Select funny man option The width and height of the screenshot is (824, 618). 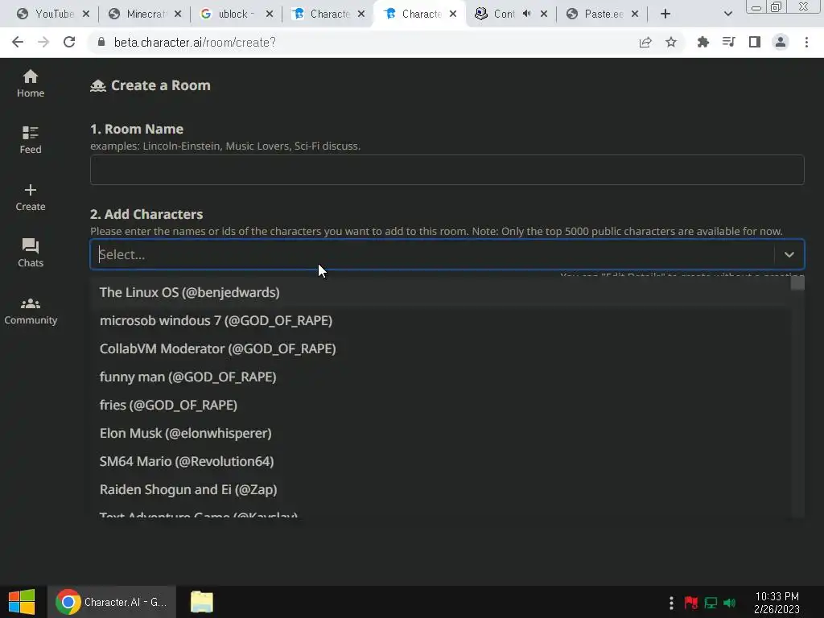[x=440, y=377]
